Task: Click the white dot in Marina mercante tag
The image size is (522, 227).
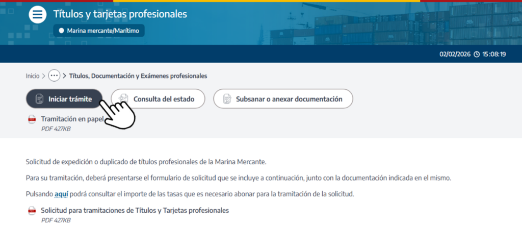Action: (x=62, y=31)
